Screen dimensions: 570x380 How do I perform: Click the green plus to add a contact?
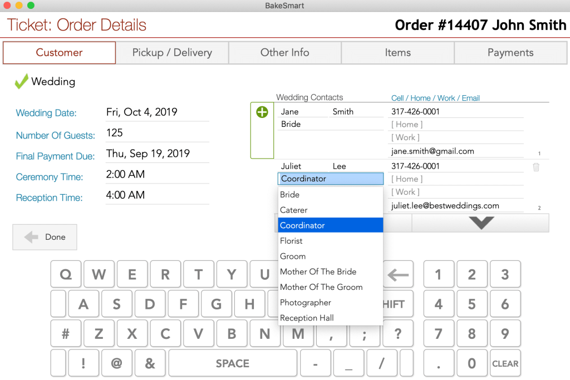[x=262, y=111]
